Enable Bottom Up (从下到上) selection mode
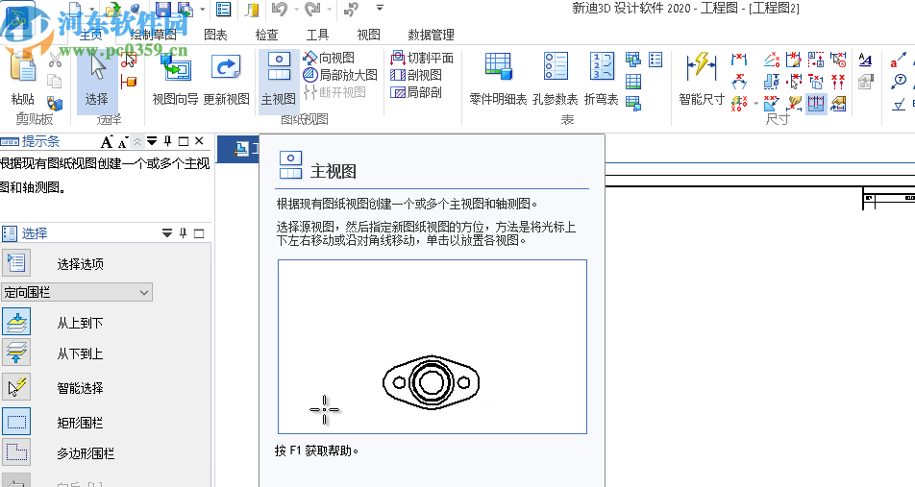Viewport: 915px width, 487px height. click(16, 353)
